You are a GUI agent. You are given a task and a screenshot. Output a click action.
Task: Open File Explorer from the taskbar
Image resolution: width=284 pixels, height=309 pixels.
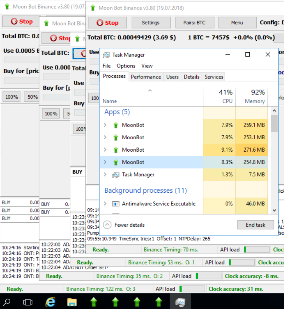[x=72, y=302]
